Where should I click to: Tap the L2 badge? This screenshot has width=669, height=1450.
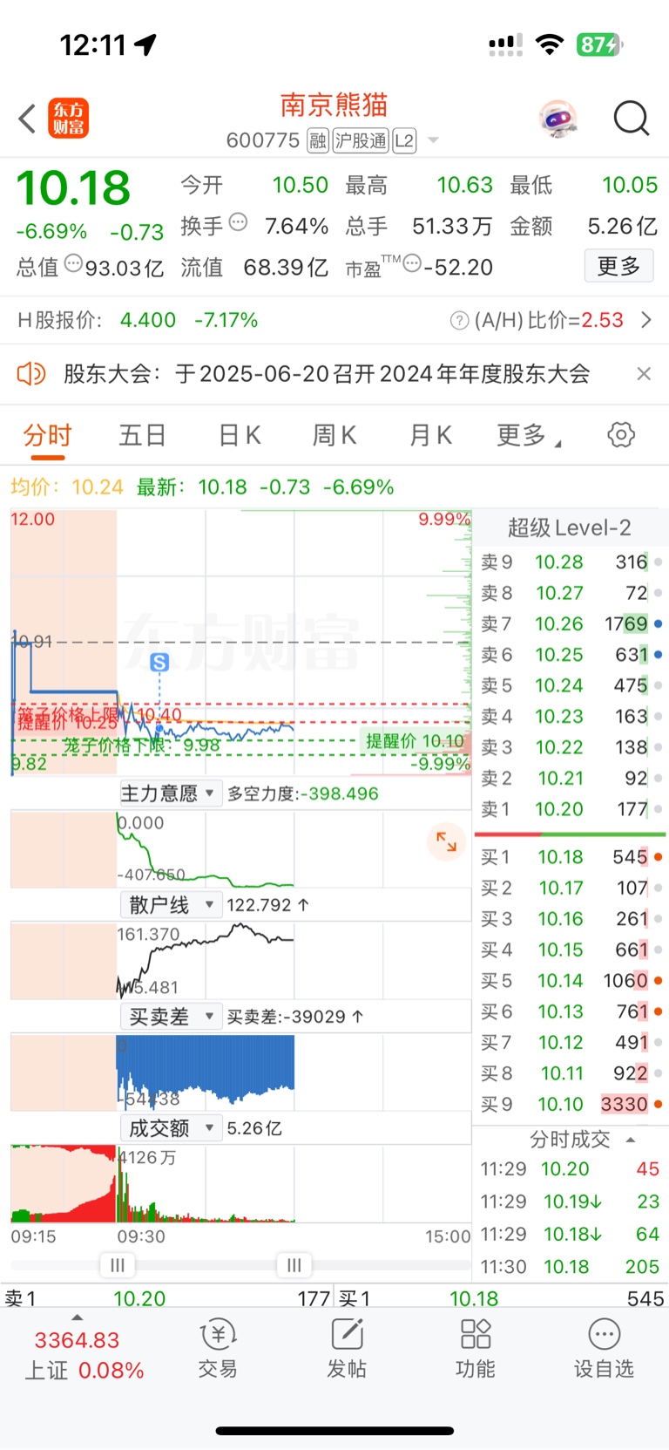coord(404,140)
